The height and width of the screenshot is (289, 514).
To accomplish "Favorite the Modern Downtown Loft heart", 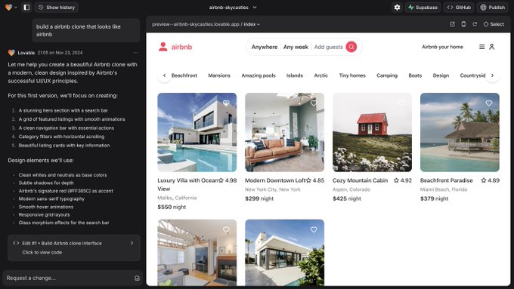I will tap(314, 103).
